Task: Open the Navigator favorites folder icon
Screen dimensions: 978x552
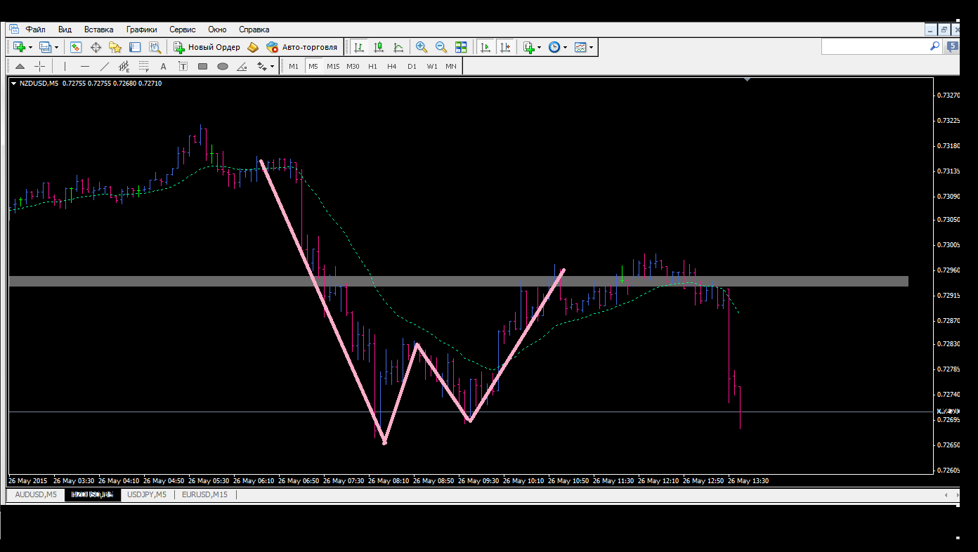Action: [x=115, y=47]
